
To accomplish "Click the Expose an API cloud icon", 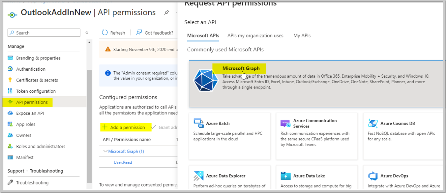I will pos(10,113).
